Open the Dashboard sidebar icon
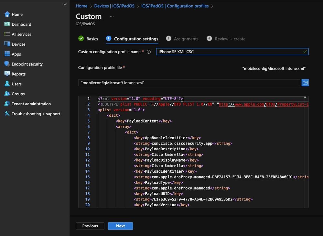The height and width of the screenshot is (236, 323). pos(7,24)
